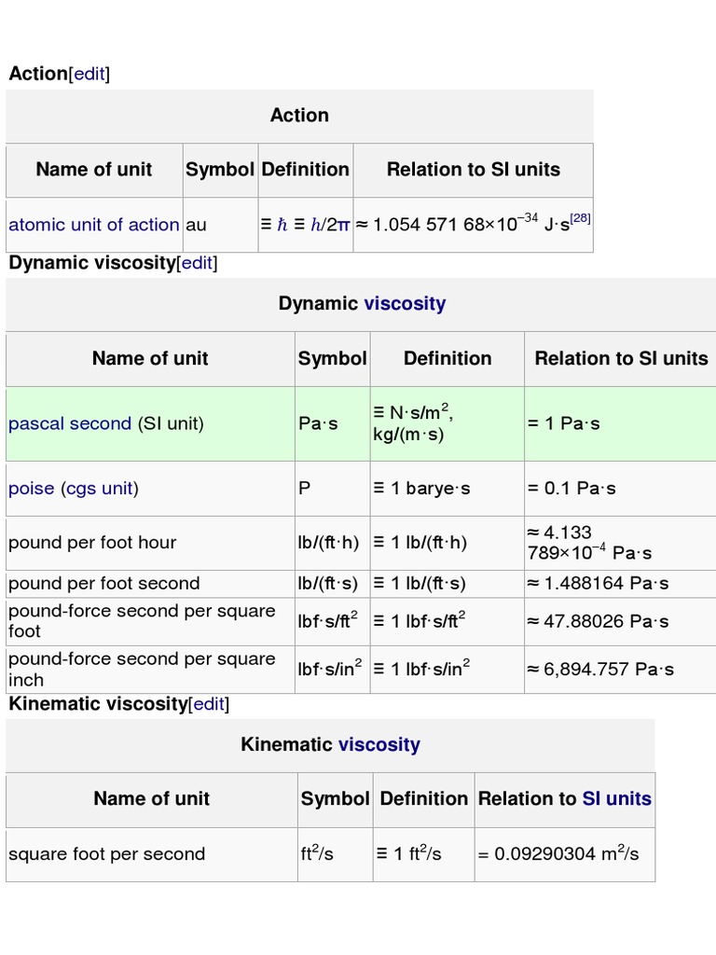Click edit link beside Kinematic viscosity heading
Viewport: 716px width, 955px height.
tap(209, 703)
